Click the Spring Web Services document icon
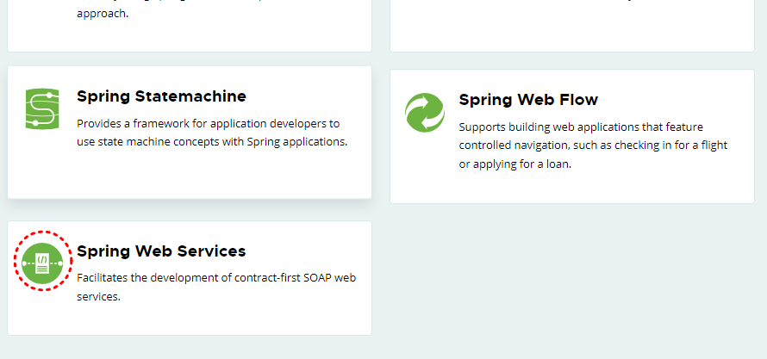The image size is (767, 359). coord(42,263)
